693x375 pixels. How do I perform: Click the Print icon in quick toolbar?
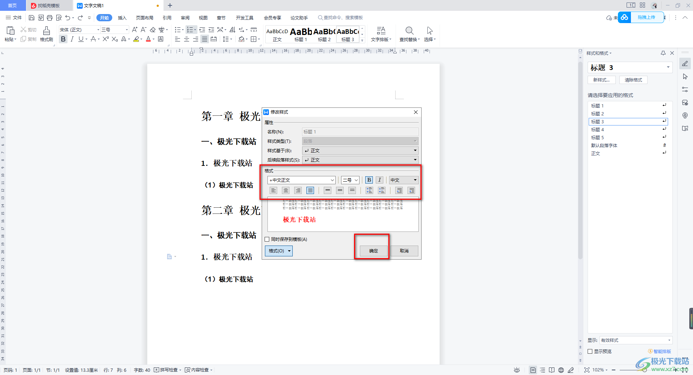coord(49,18)
